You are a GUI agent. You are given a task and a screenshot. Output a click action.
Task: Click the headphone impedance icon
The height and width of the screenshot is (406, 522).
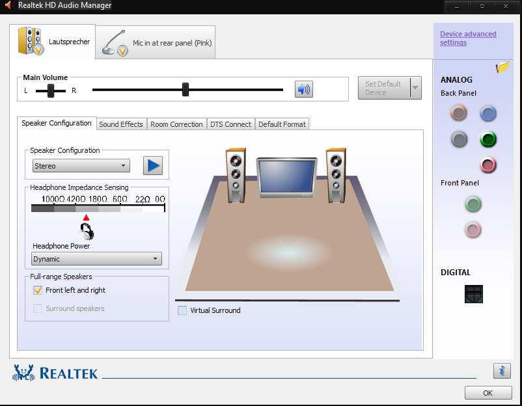[x=87, y=231]
